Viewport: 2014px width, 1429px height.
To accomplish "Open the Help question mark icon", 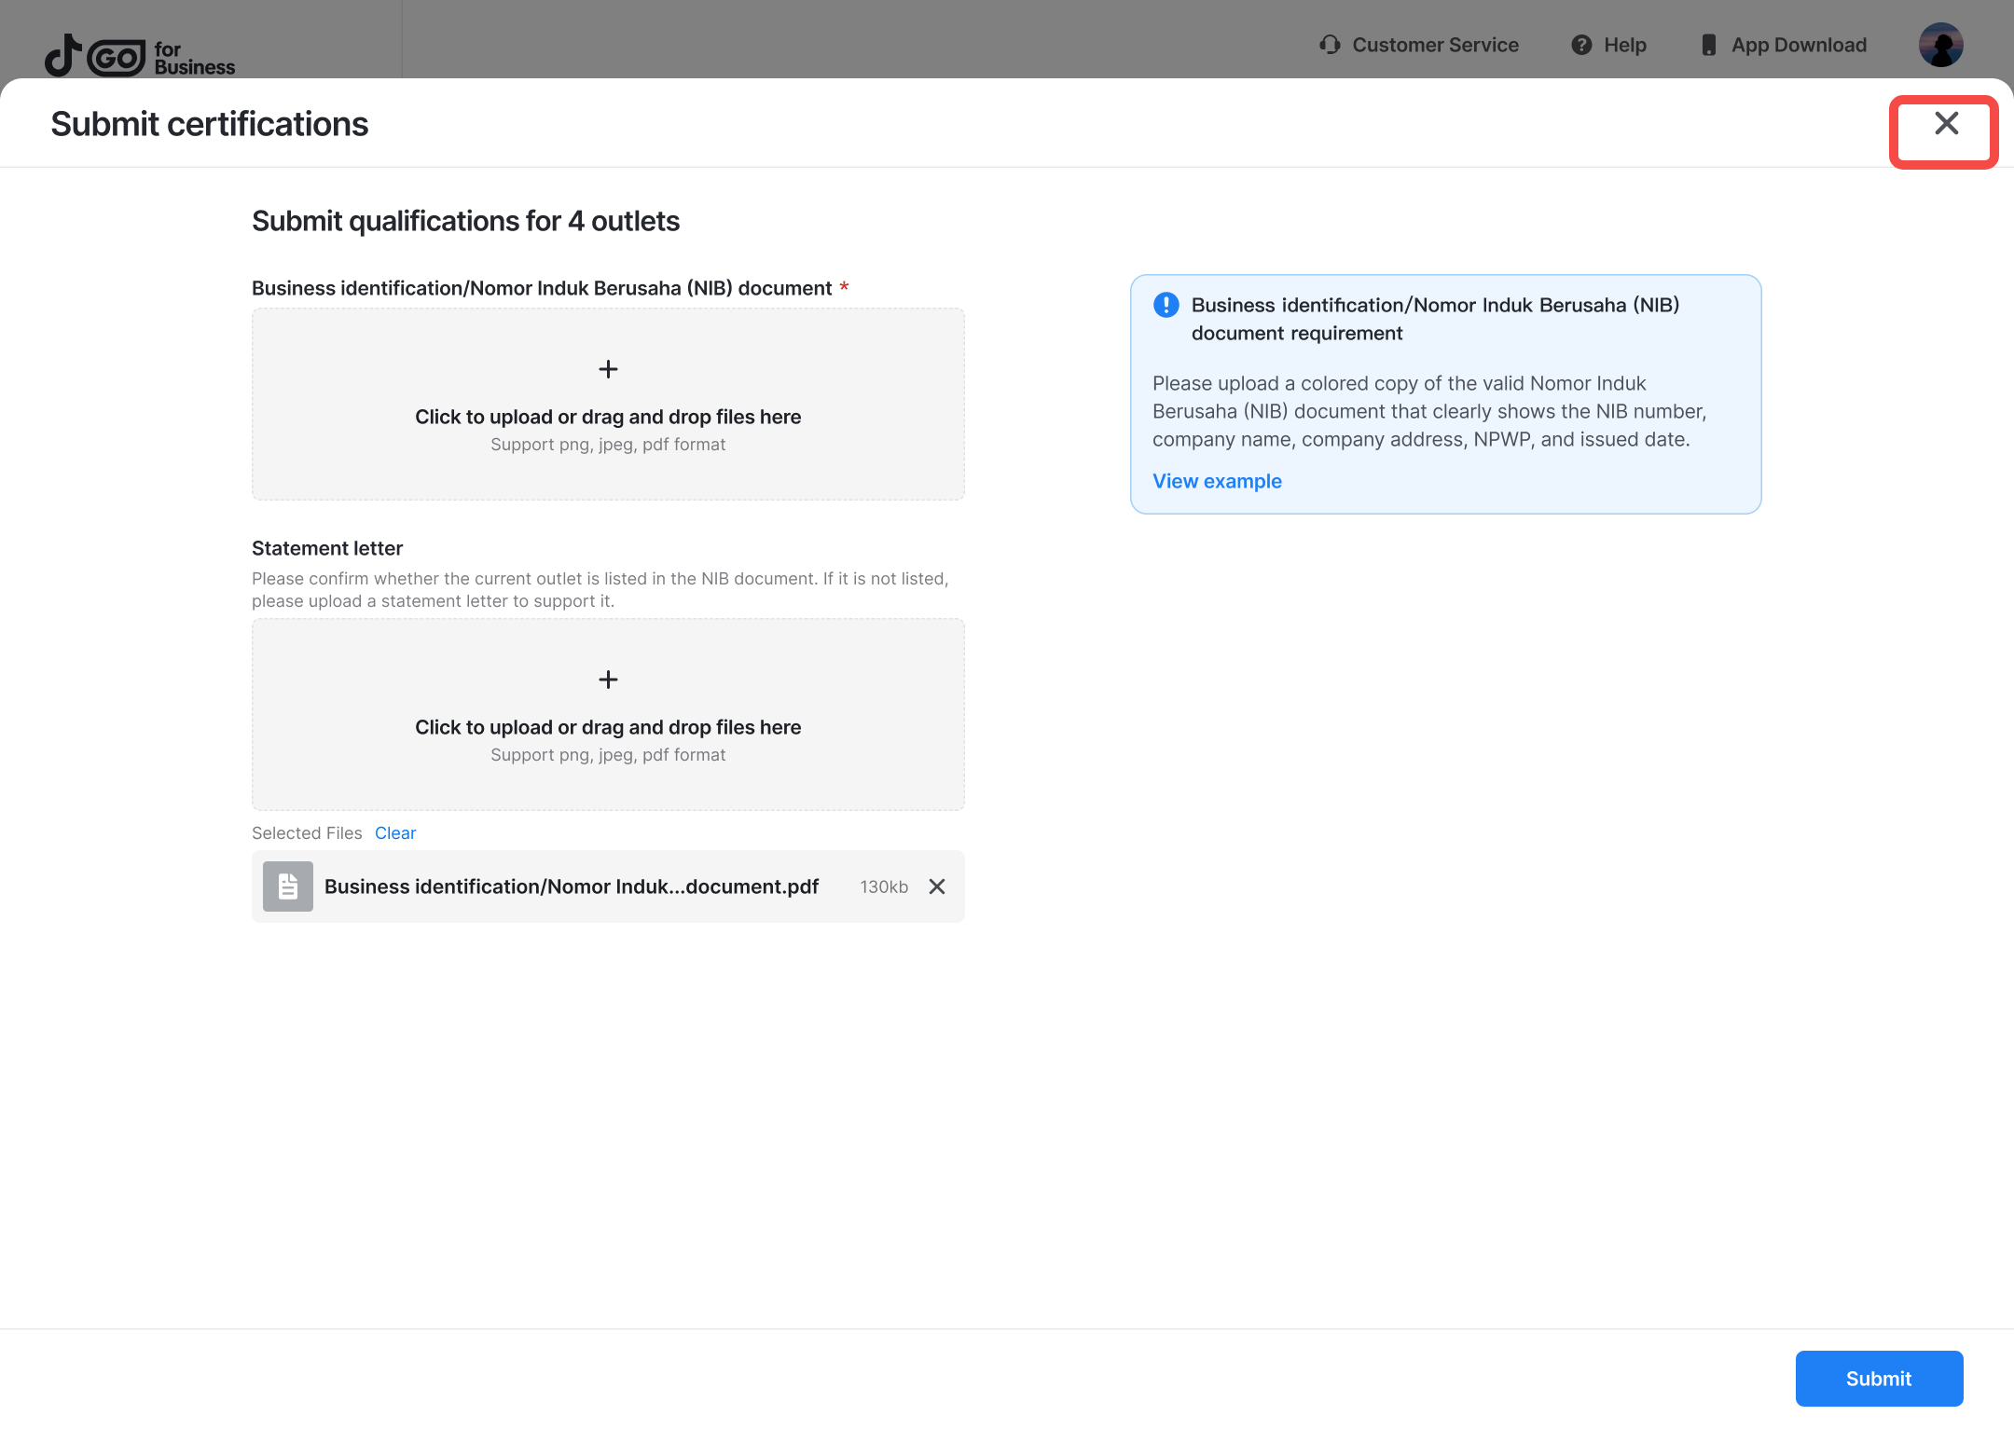I will (x=1581, y=45).
